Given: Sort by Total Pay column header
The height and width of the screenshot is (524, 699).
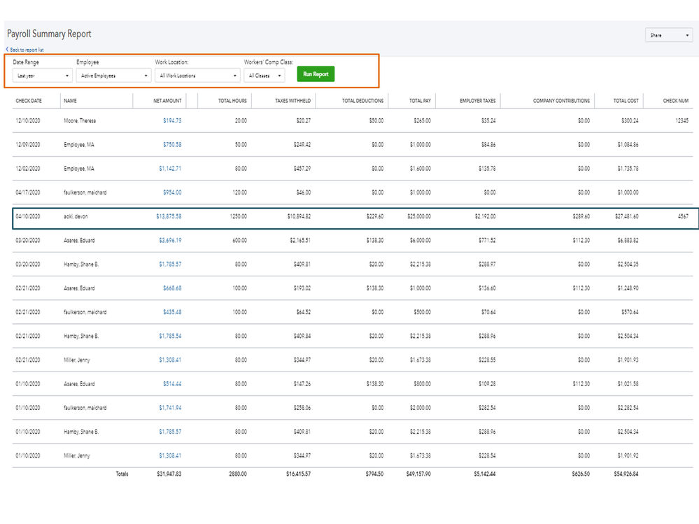Looking at the screenshot, I should 420,101.
